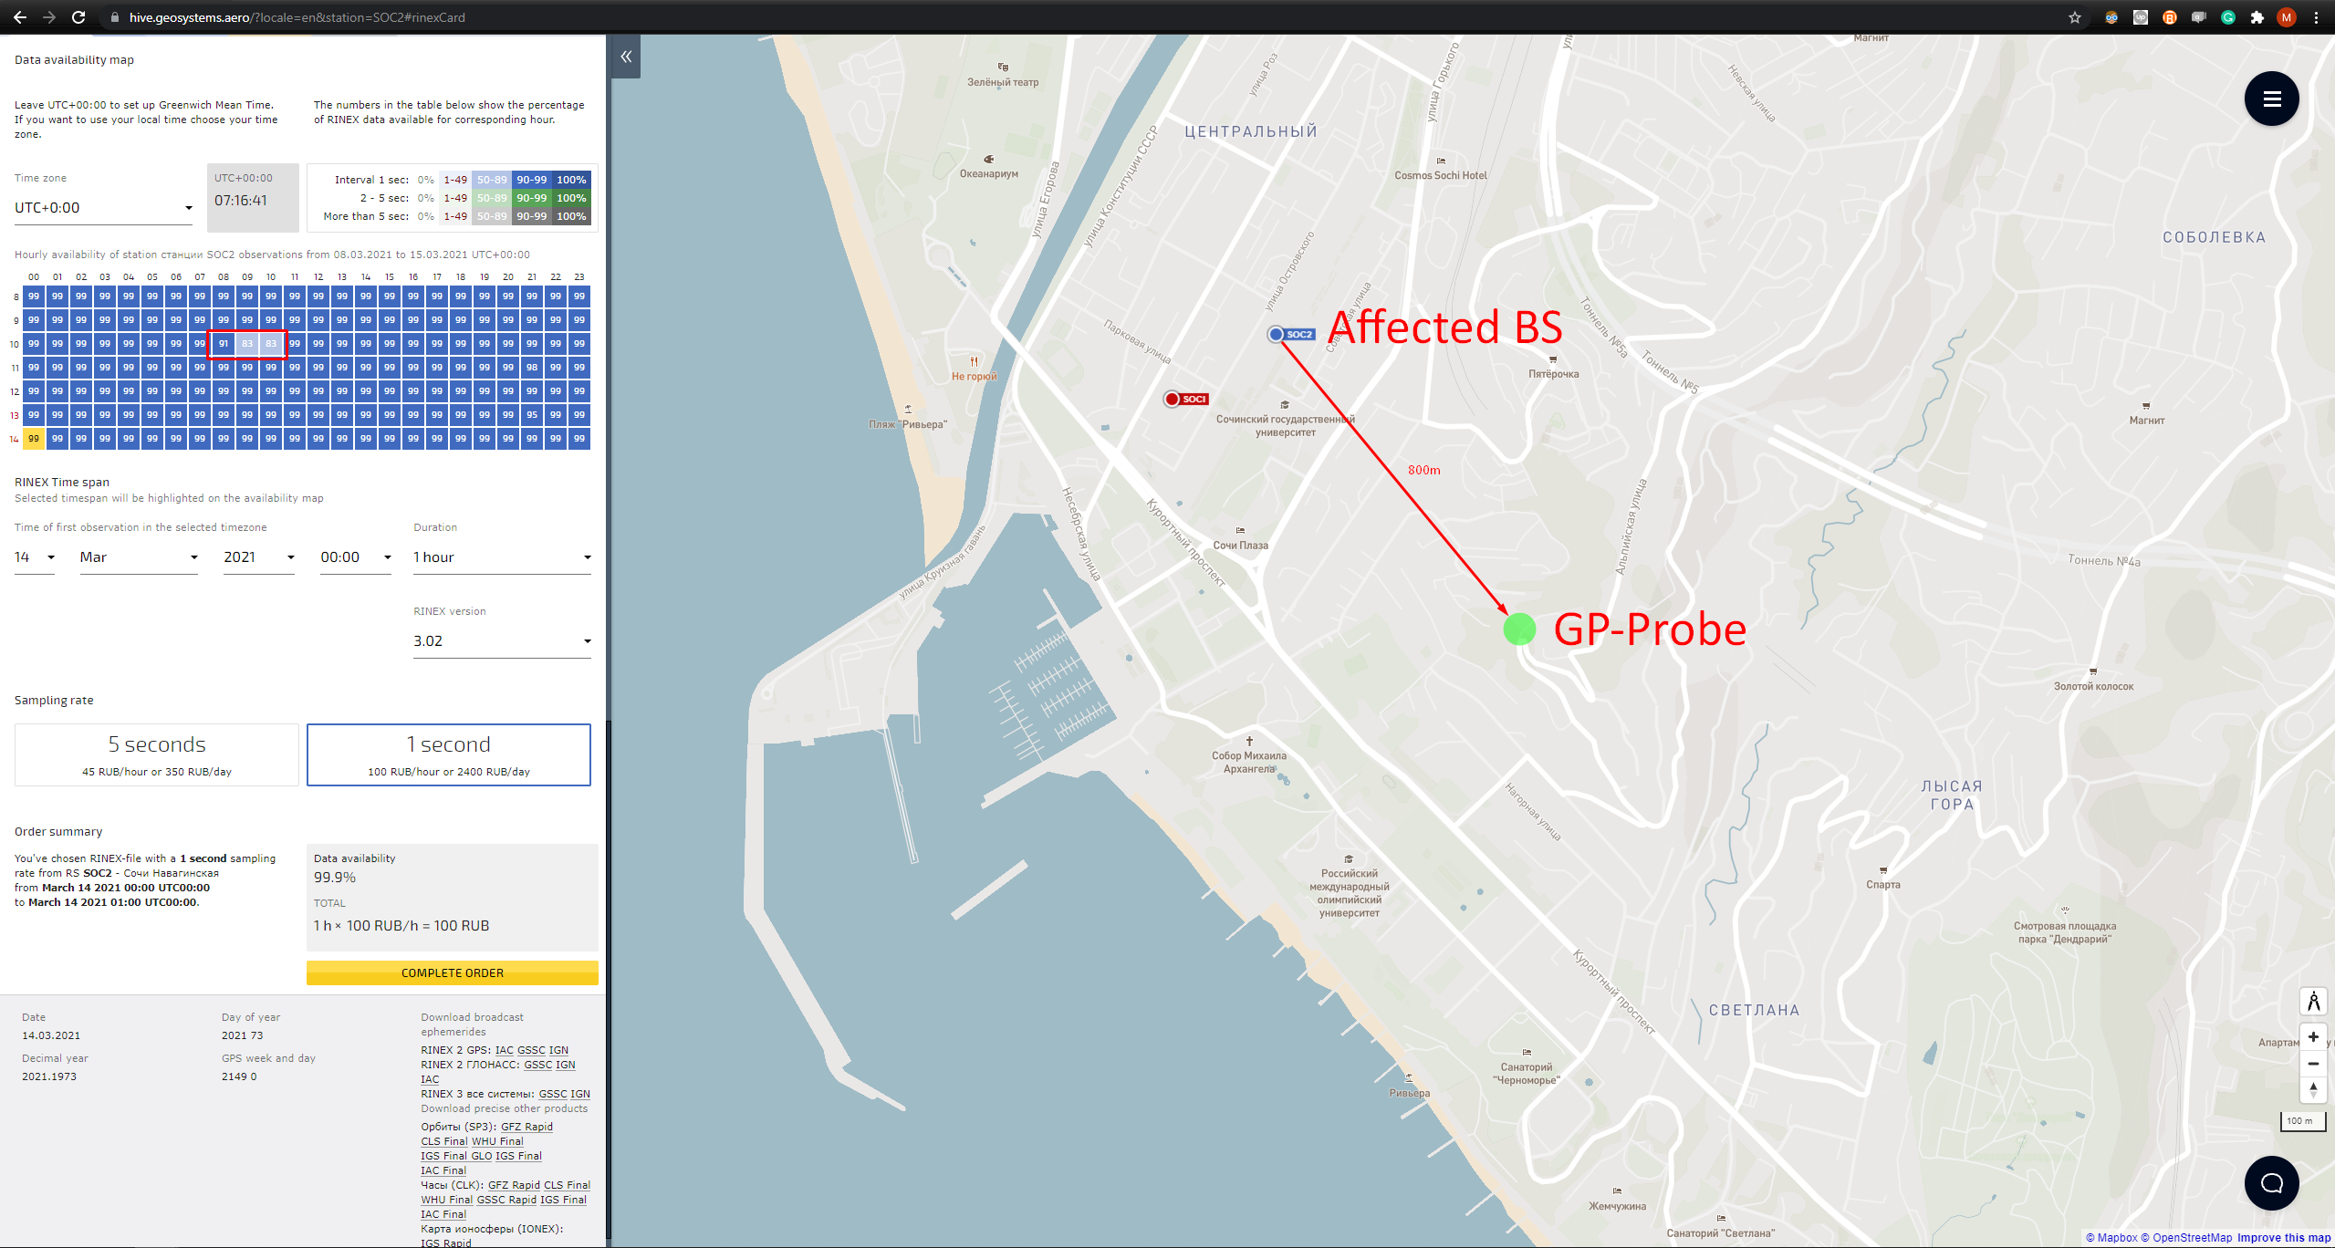Open the grey video chat extension icon

click(2198, 17)
